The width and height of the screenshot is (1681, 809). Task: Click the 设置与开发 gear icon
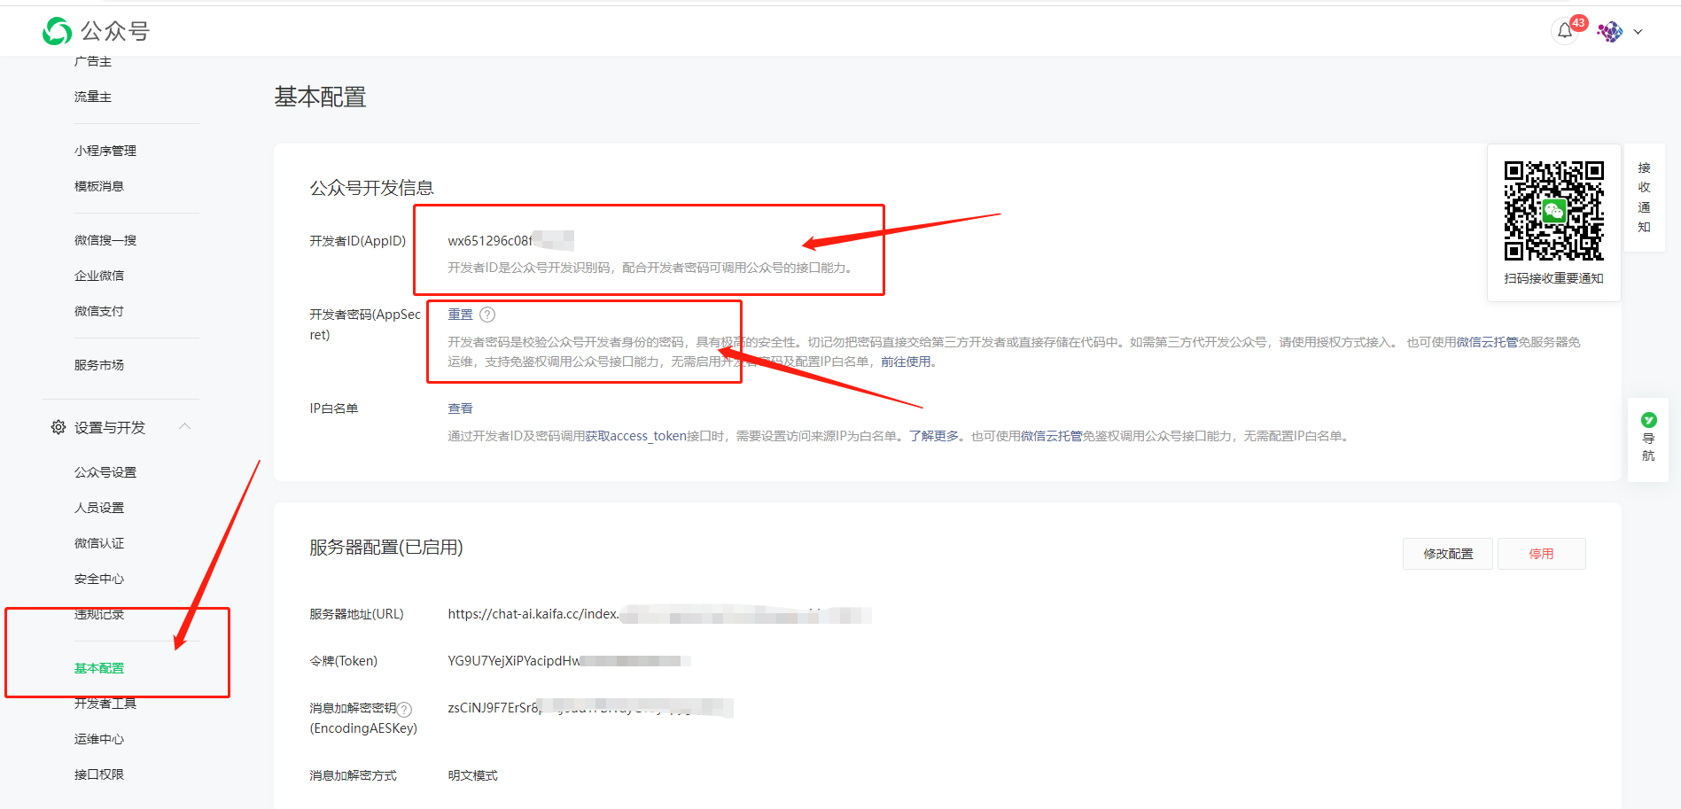tap(58, 427)
